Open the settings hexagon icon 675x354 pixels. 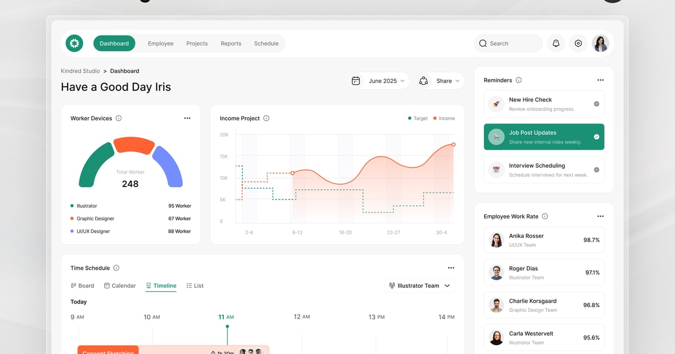point(578,43)
